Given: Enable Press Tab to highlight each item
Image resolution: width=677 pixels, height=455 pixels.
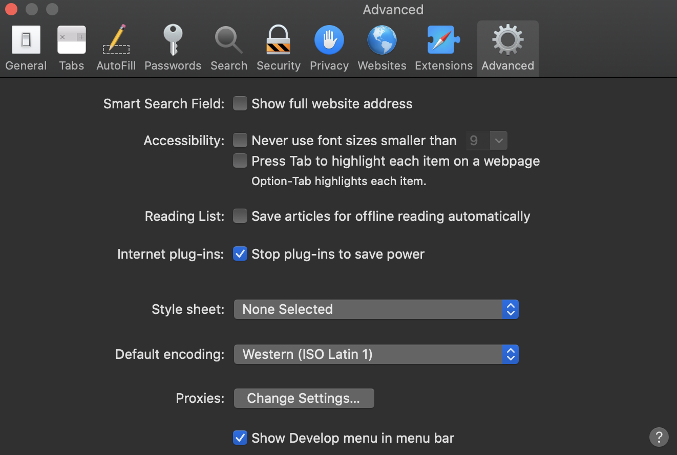Looking at the screenshot, I should [240, 161].
